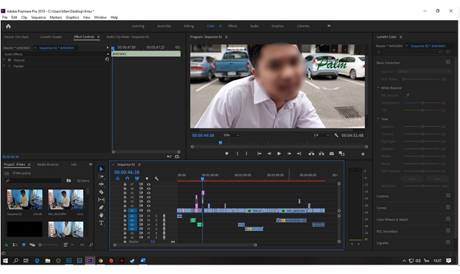Select the Pen tool
This screenshot has height=274, width=460.
[x=101, y=207]
